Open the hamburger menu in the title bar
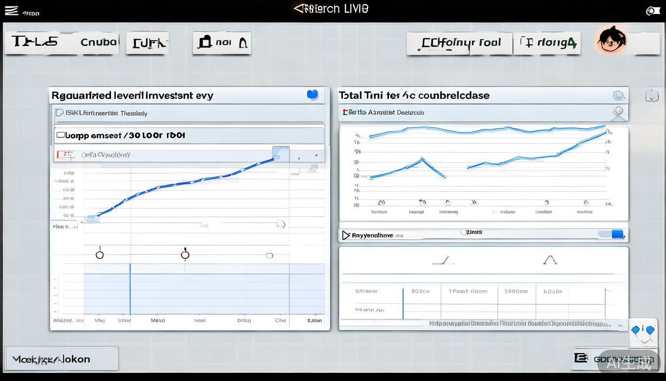The image size is (666, 381). click(11, 11)
